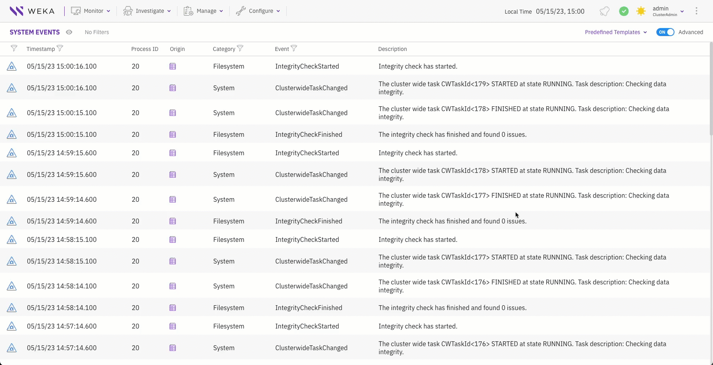Open the Investigate menu
Image resolution: width=713 pixels, height=365 pixels.
(x=147, y=11)
